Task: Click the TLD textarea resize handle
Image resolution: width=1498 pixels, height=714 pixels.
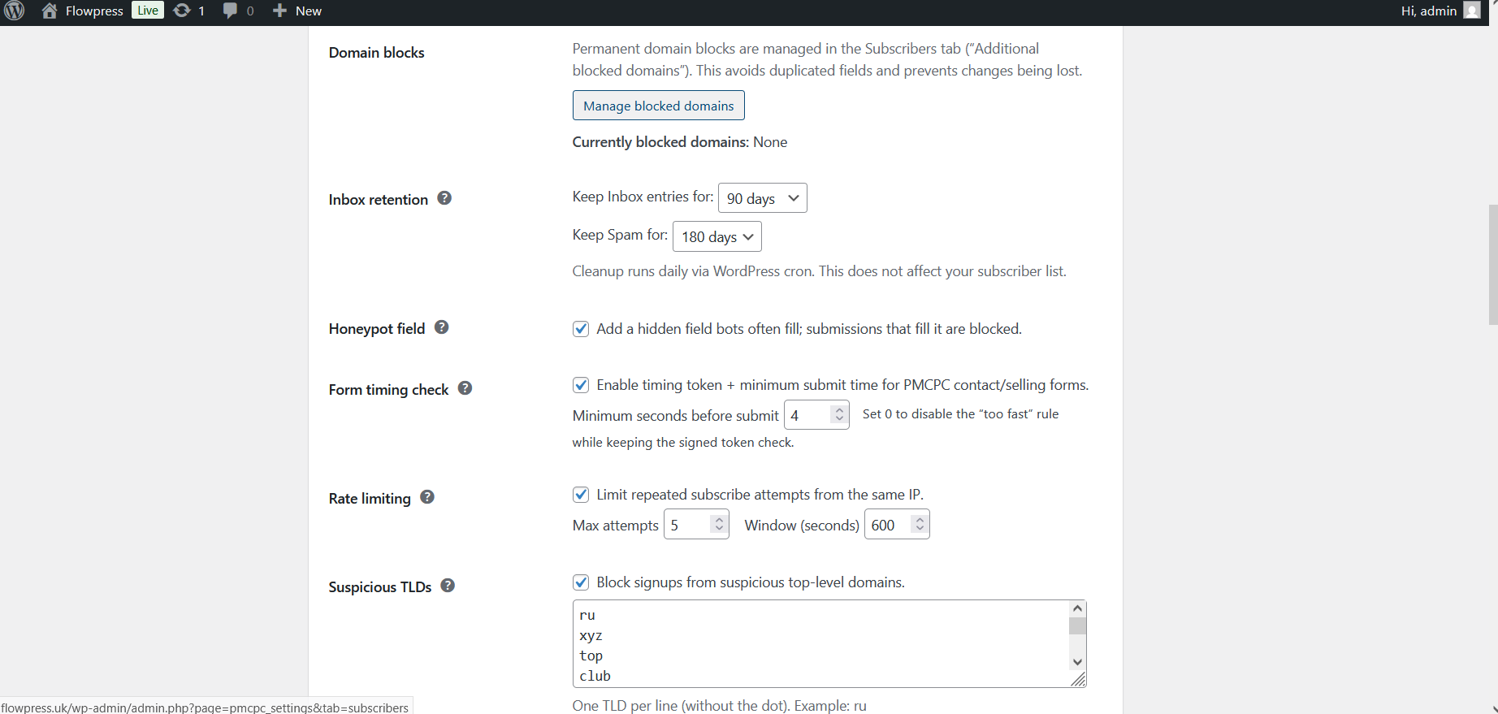Action: coord(1078,679)
